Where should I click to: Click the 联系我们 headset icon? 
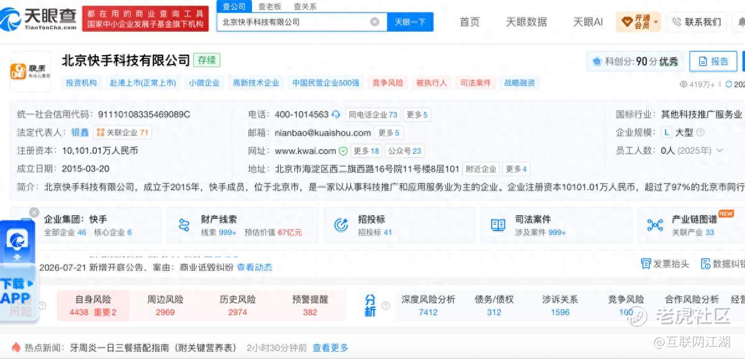(676, 22)
